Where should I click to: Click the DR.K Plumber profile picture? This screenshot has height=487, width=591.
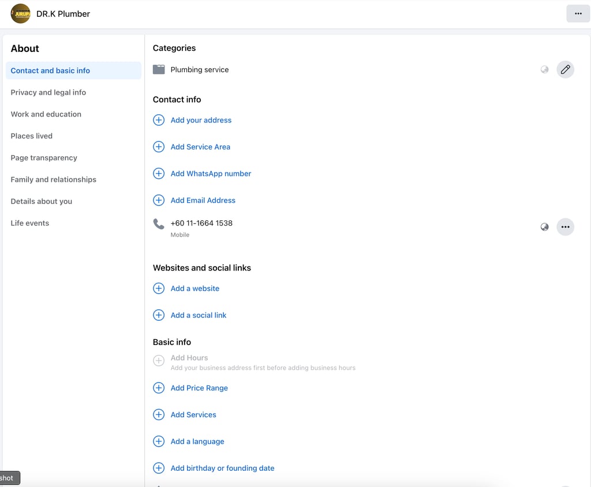click(x=21, y=14)
